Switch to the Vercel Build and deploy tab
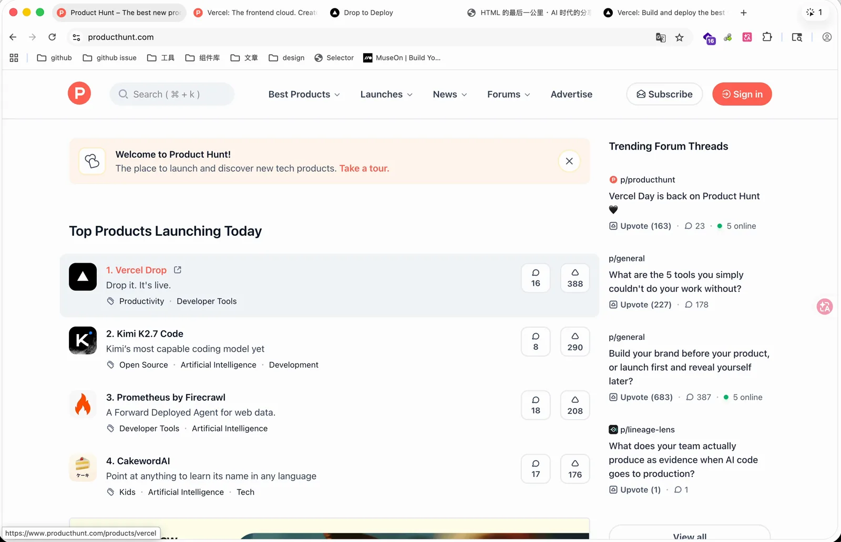Viewport: 841px width, 542px height. tap(666, 13)
